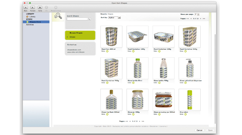Click the Esko badge icon under Glass jar 250g
Image resolution: width=242 pixels, height=135 pixels.
pos(133,114)
